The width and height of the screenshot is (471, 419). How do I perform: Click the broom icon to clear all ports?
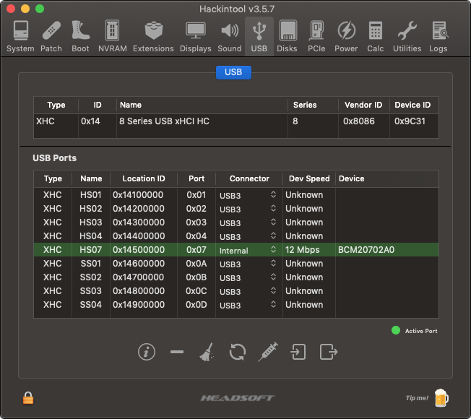[x=207, y=352]
